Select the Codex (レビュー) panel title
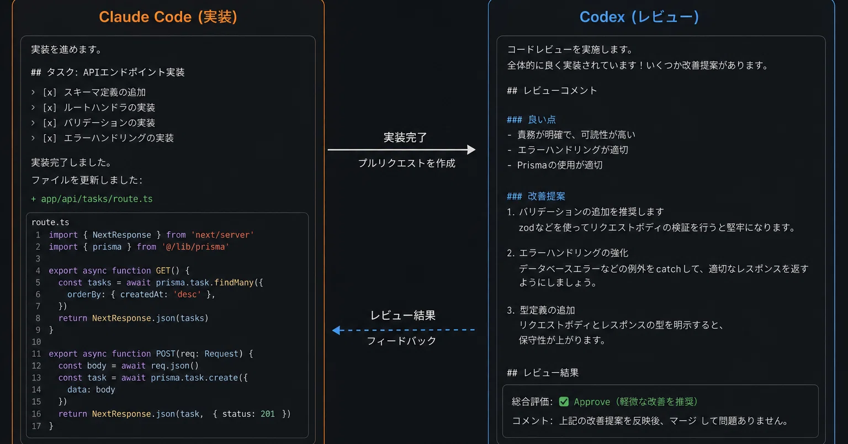Image resolution: width=848 pixels, height=444 pixels. (639, 17)
